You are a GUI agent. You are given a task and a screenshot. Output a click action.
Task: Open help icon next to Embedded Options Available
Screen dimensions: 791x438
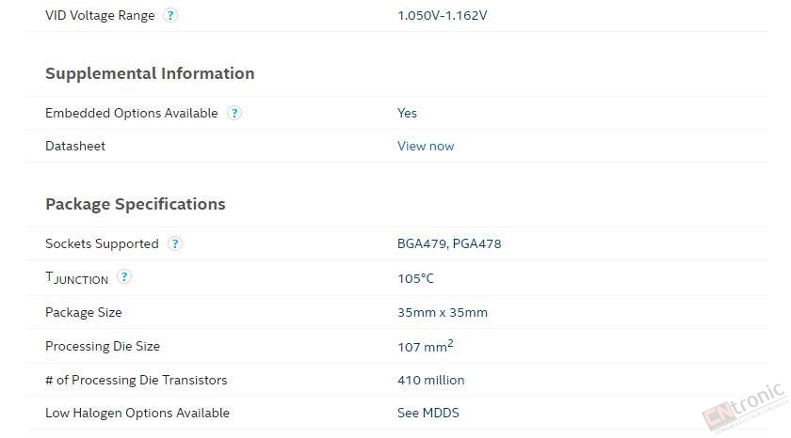pyautogui.click(x=234, y=113)
